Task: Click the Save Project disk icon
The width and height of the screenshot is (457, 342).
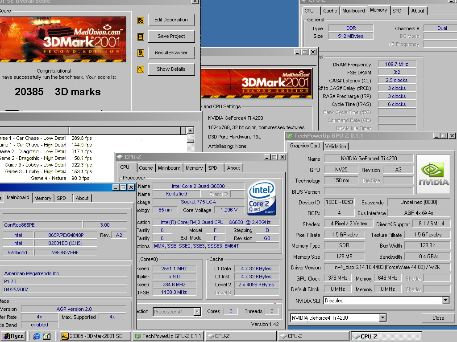Action: (x=141, y=37)
